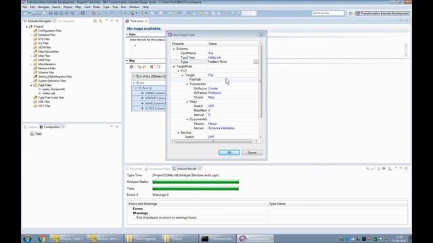Viewport: 433px width, 243px height.
Task: Expand the Map Files folder
Action: [x=31, y=56]
